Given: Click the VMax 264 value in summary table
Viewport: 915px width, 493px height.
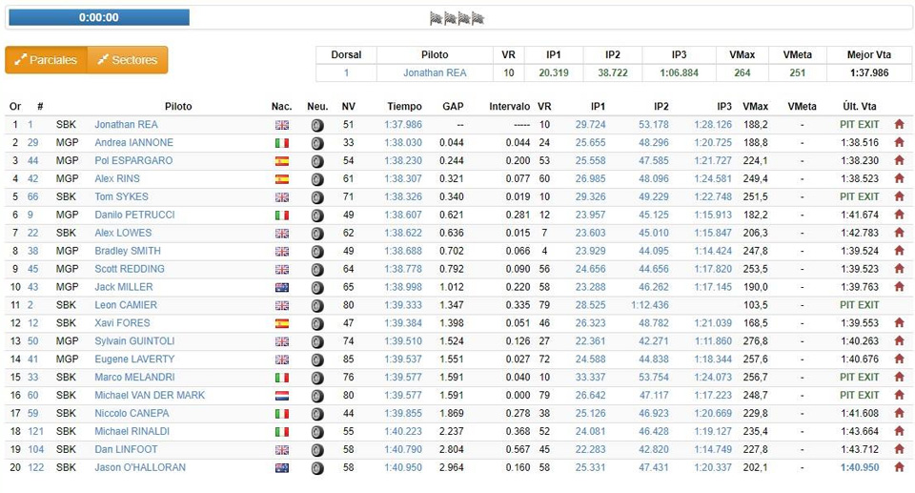Looking at the screenshot, I should 742,73.
